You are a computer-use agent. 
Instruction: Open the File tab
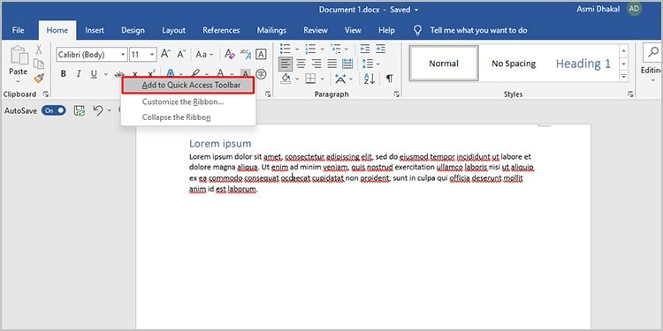click(x=19, y=30)
